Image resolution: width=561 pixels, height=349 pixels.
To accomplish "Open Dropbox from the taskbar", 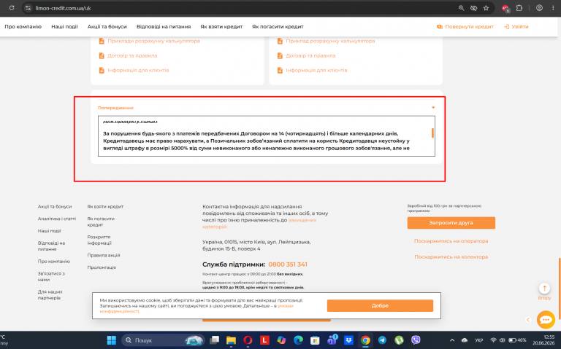I will click(x=348, y=340).
